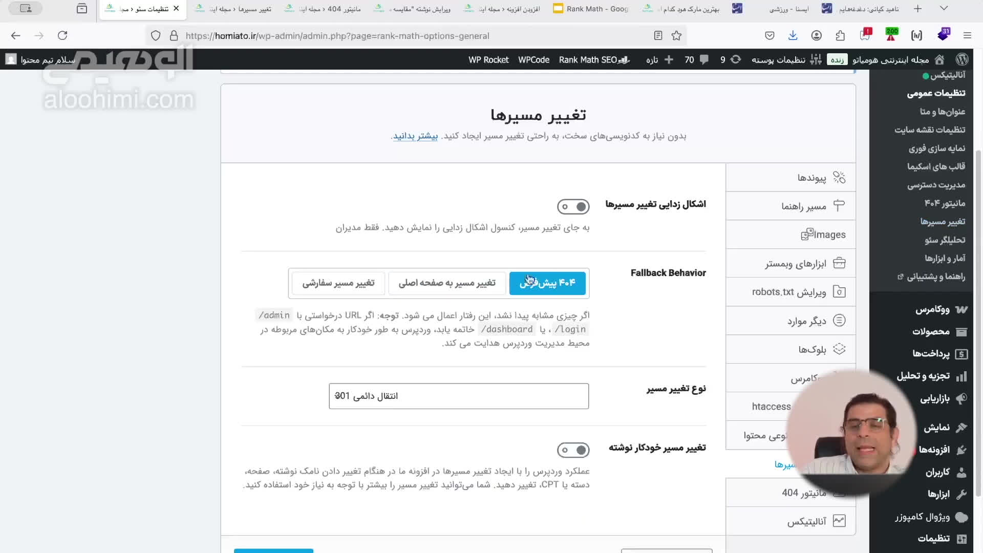Viewport: 983px width, 553px height.
Task: Click the WordPress logo in admin bar
Action: pyautogui.click(x=962, y=60)
